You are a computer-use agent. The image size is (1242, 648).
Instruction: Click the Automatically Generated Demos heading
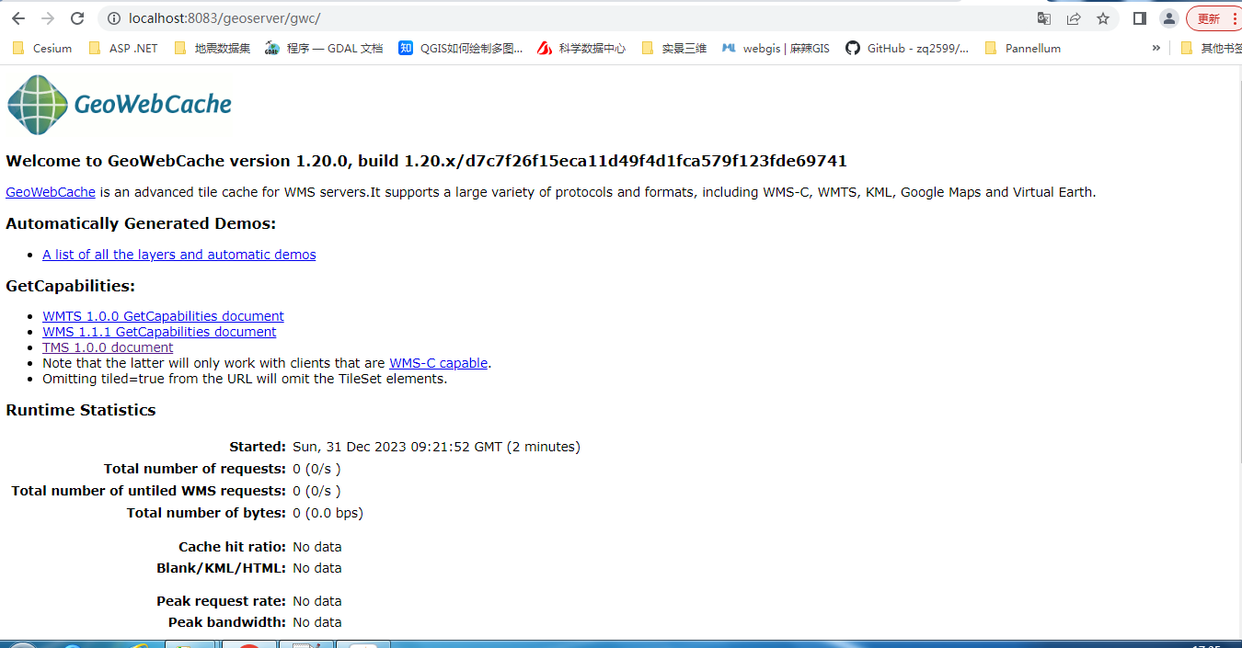pos(141,223)
